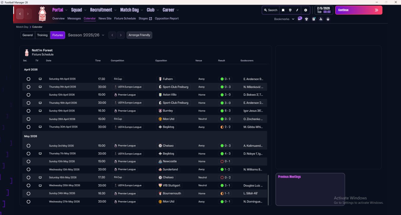
Task: Click the Continue button
Action: click(359, 10)
